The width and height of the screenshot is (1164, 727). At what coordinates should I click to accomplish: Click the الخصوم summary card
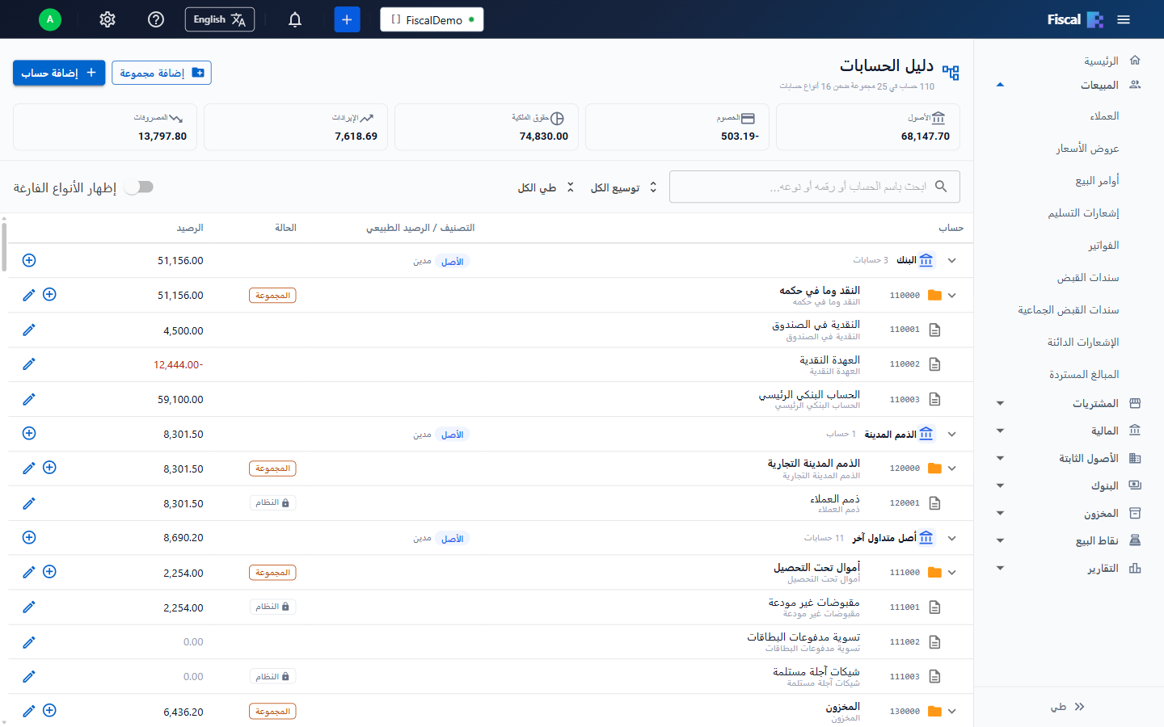click(x=677, y=127)
